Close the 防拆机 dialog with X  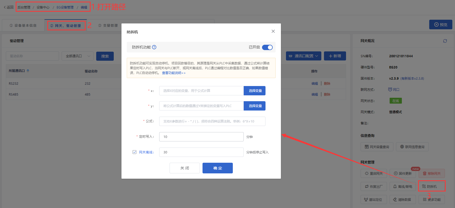(x=273, y=31)
